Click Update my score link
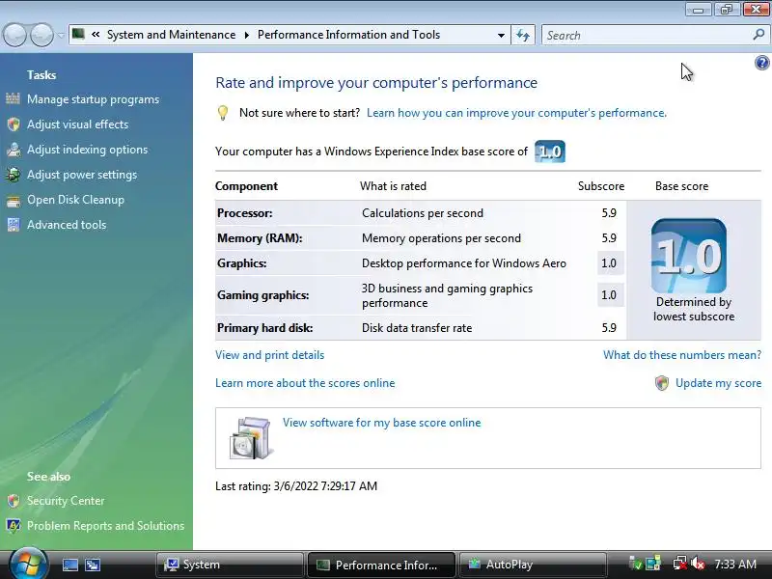 (x=718, y=383)
